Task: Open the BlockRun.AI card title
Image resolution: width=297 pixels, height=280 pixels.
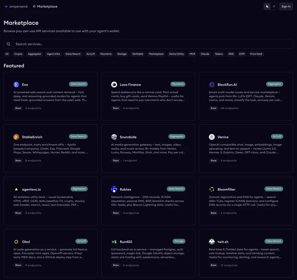Action: coord(227,85)
